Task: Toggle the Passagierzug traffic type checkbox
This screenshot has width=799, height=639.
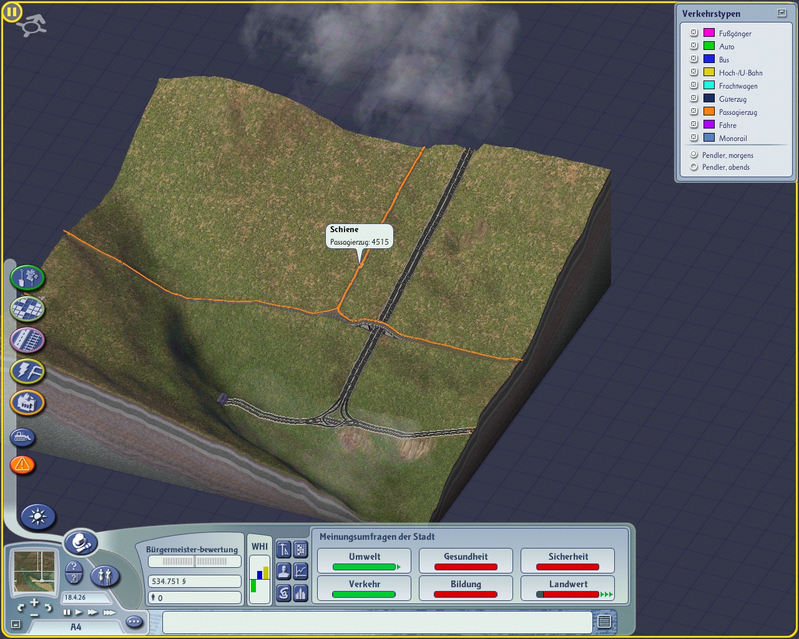Action: (694, 111)
